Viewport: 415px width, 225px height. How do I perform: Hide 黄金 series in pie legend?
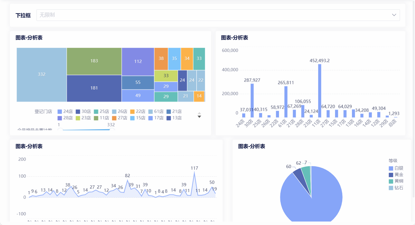point(396,175)
